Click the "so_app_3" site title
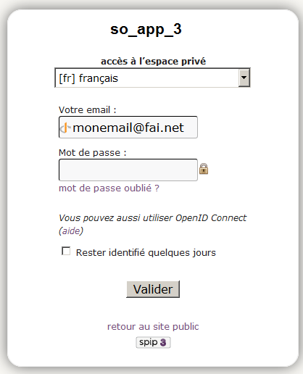This screenshot has width=303, height=374. [x=146, y=30]
